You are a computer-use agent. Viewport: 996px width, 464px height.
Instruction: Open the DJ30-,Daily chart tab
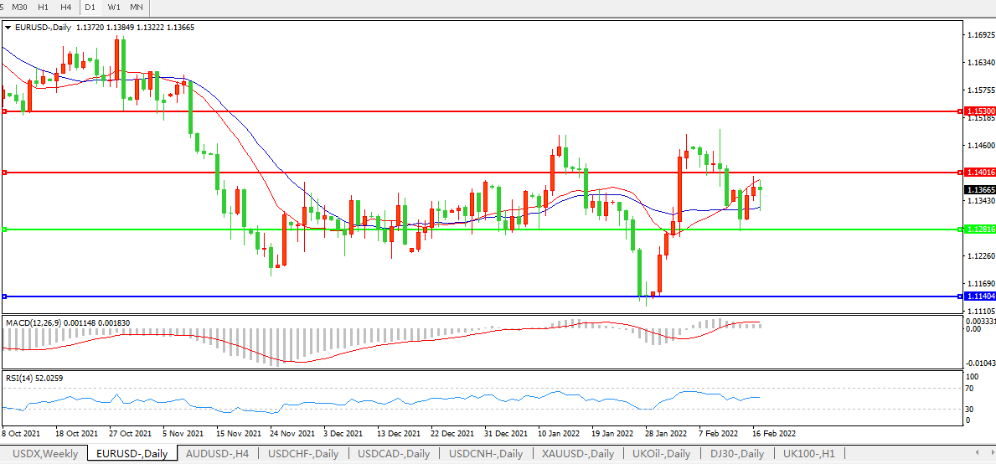click(736, 454)
